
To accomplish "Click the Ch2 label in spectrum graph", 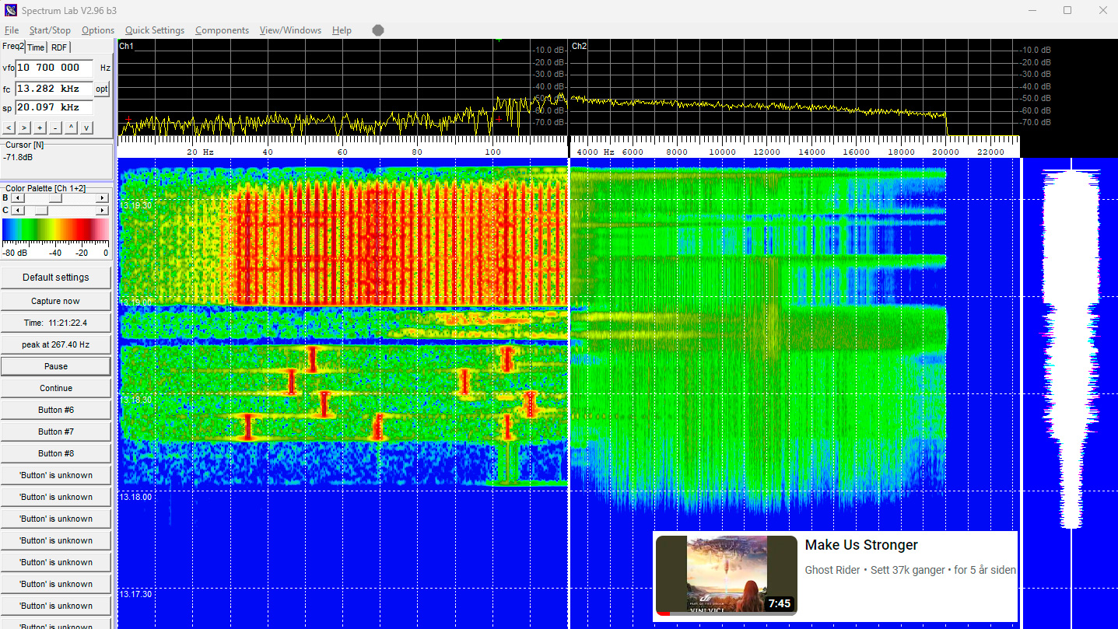I will [580, 46].
